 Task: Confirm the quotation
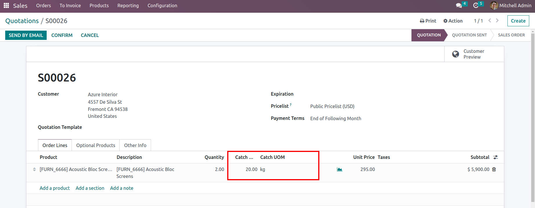pos(62,35)
